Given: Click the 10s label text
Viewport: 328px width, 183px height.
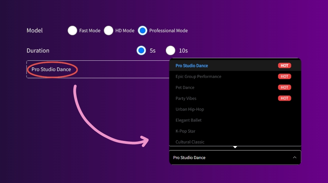Looking at the screenshot, I should point(183,51).
